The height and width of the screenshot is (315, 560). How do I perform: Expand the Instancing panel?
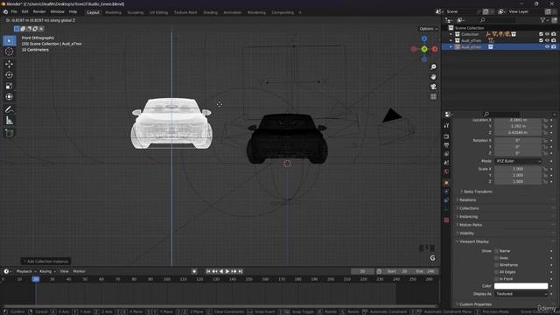click(x=468, y=217)
